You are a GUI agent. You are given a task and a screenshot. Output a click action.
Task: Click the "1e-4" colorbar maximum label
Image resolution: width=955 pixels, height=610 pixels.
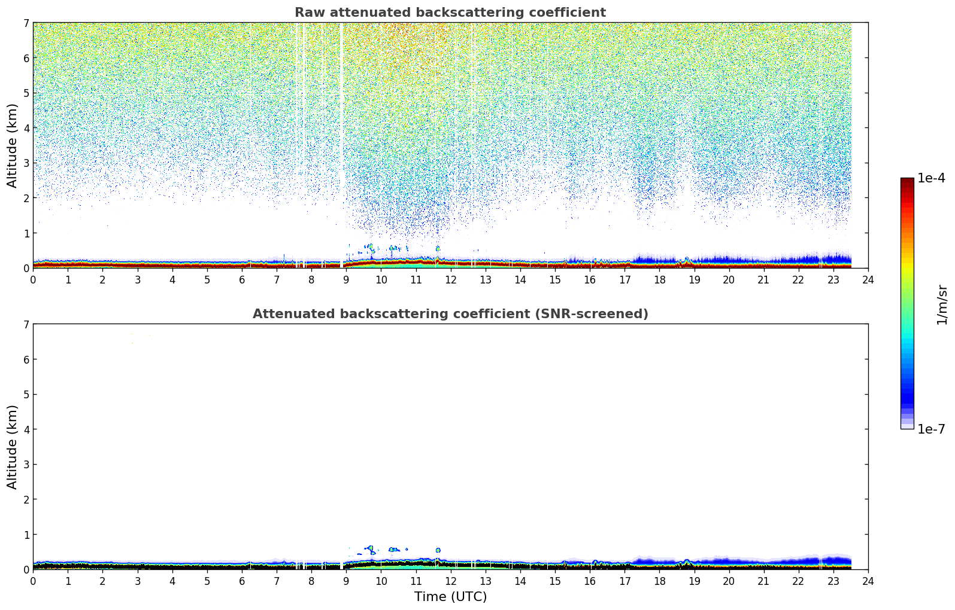931,178
